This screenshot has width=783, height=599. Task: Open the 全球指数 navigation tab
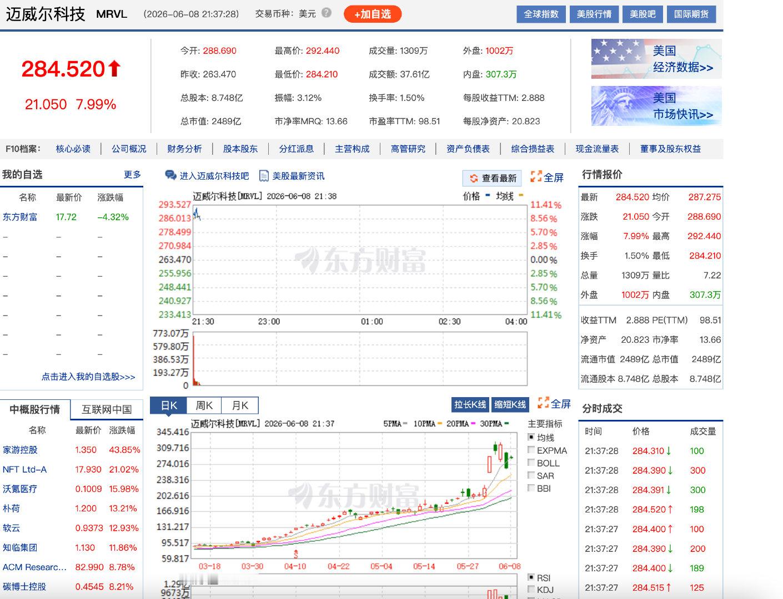click(541, 14)
